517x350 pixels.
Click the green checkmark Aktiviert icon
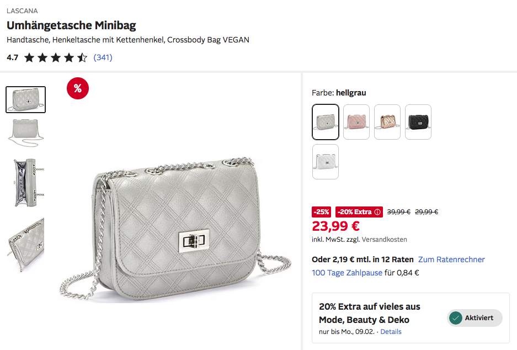(456, 318)
